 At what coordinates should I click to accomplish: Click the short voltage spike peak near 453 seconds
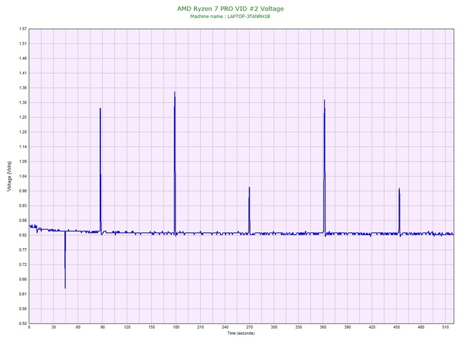point(399,188)
